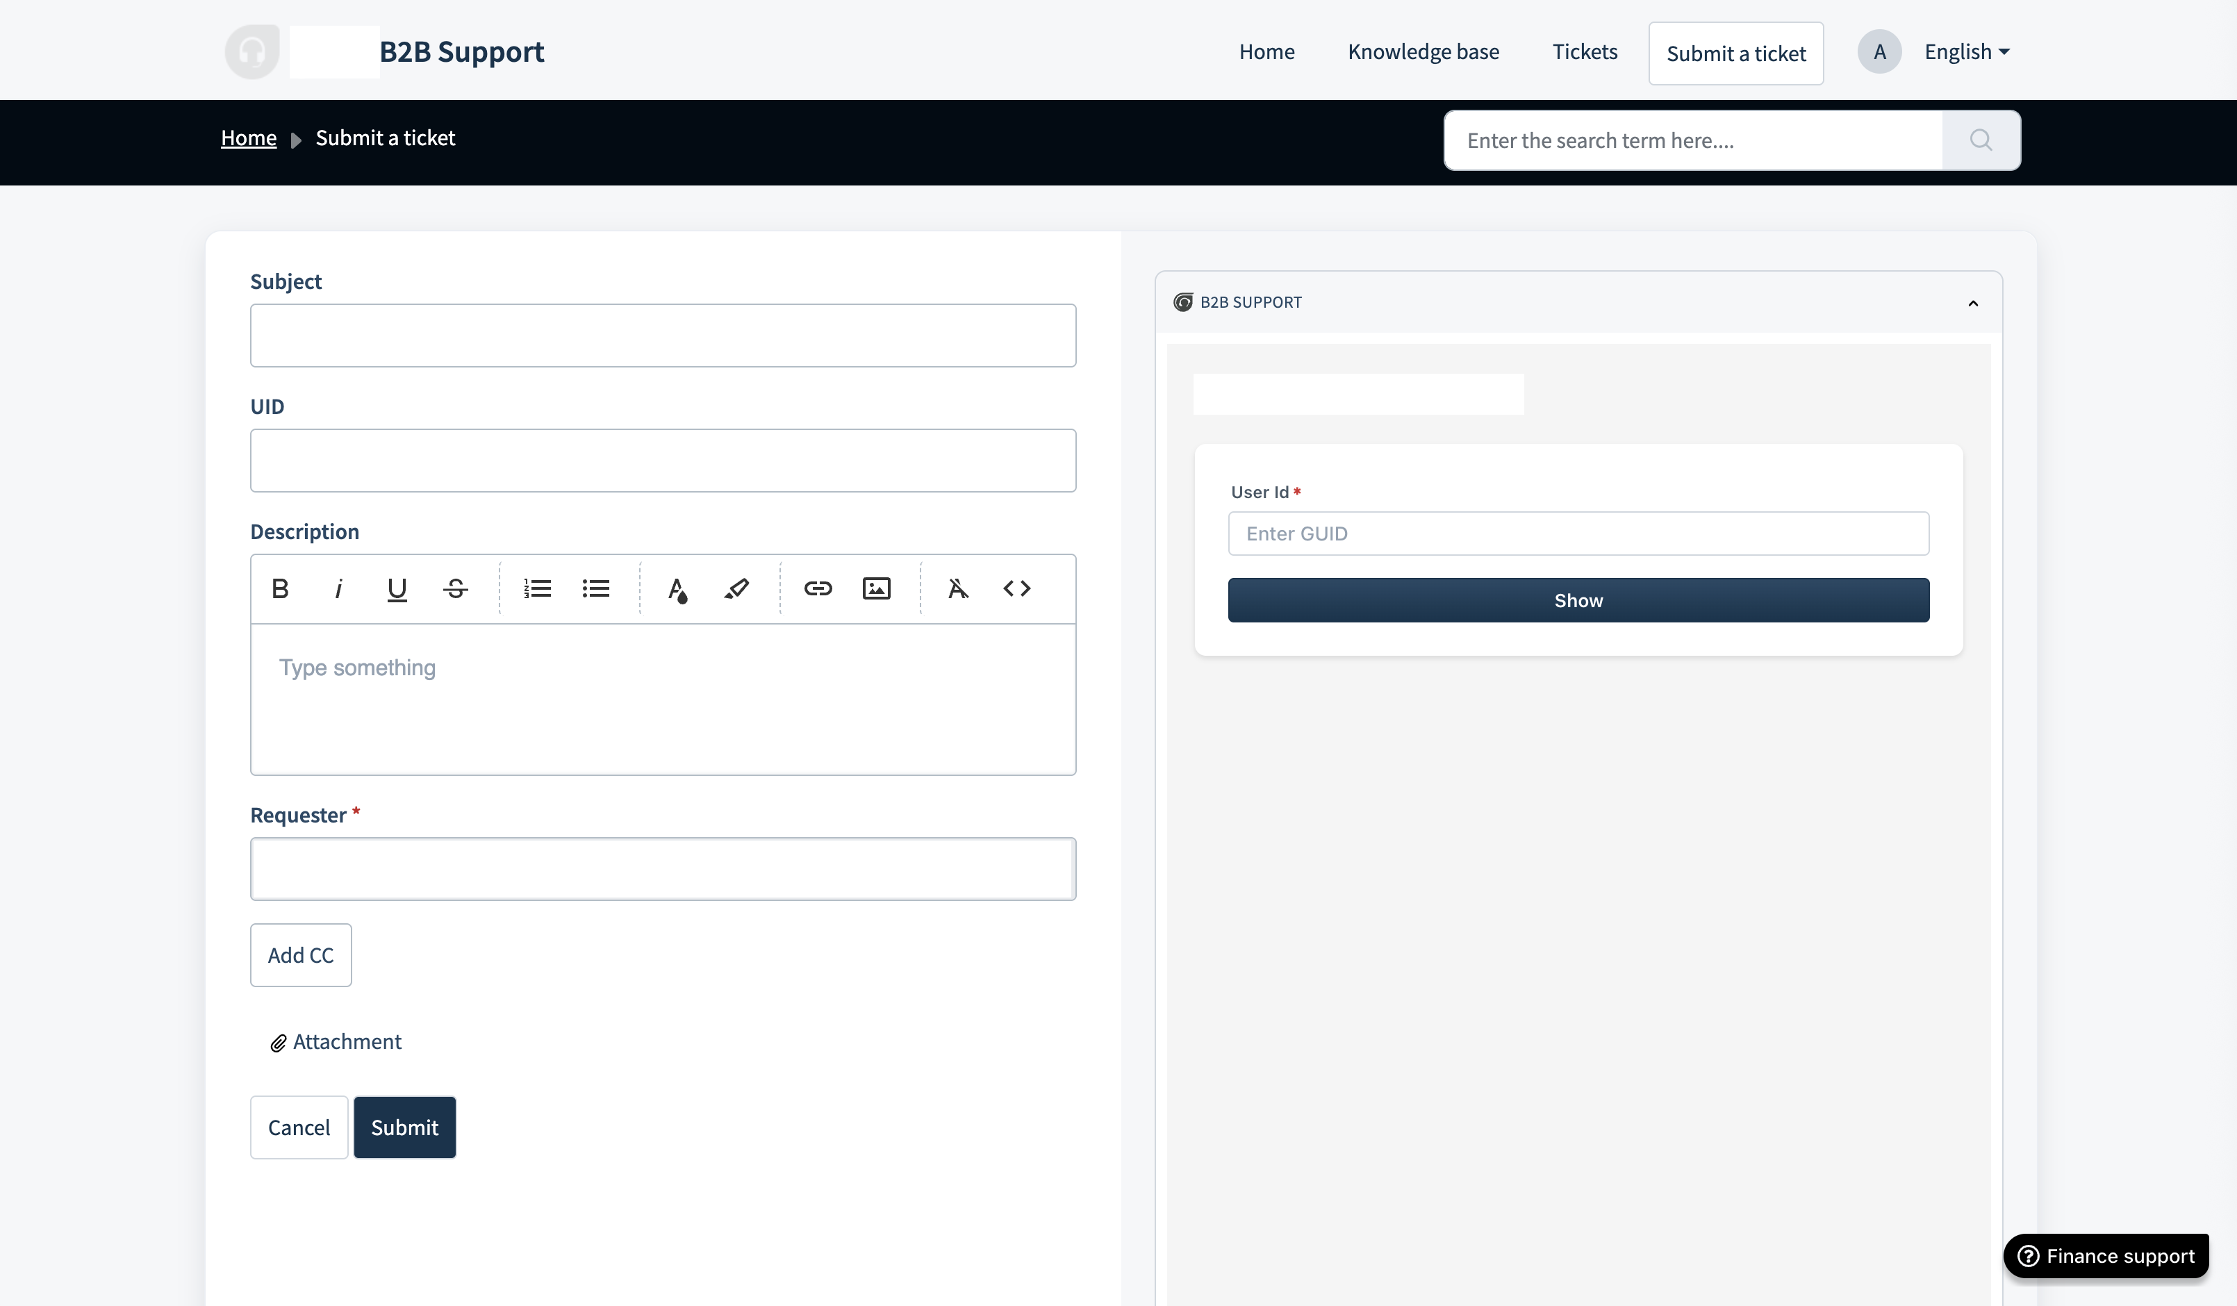
Task: Apply strikethrough text formatting
Action: pos(456,588)
